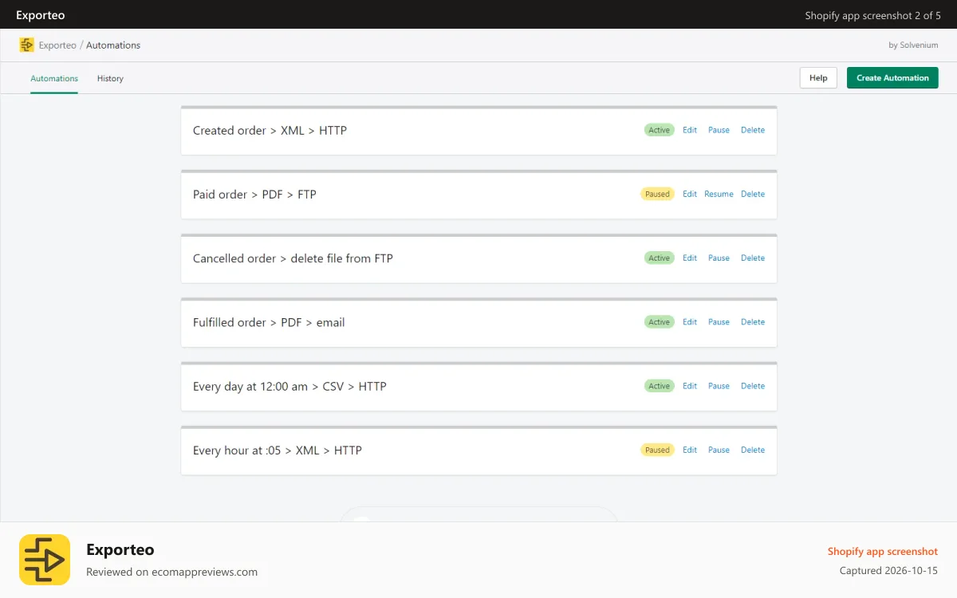Click 'Reviewed on ecomappreviews.com' text
The height and width of the screenshot is (598, 957).
point(171,572)
